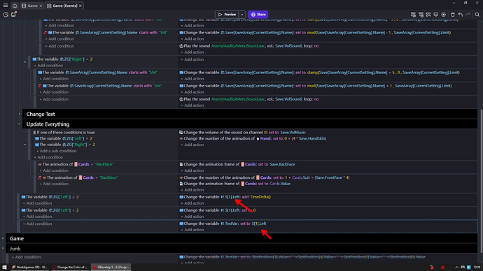483x271 pixels.
Task: Open the home tab icon
Action: (15, 6)
